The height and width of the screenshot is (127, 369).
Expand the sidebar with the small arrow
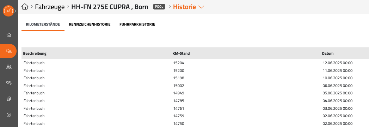point(16,11)
